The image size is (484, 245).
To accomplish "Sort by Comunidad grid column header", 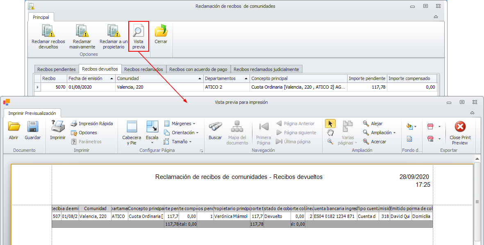I will [159, 78].
